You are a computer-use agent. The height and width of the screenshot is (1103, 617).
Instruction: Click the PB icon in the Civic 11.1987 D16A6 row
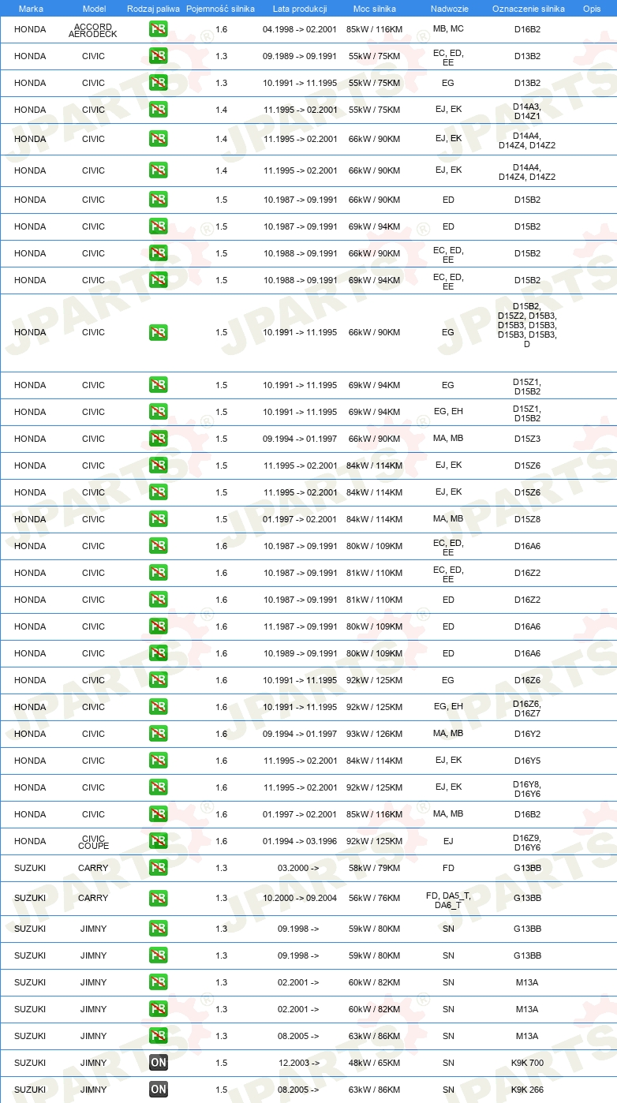158,626
